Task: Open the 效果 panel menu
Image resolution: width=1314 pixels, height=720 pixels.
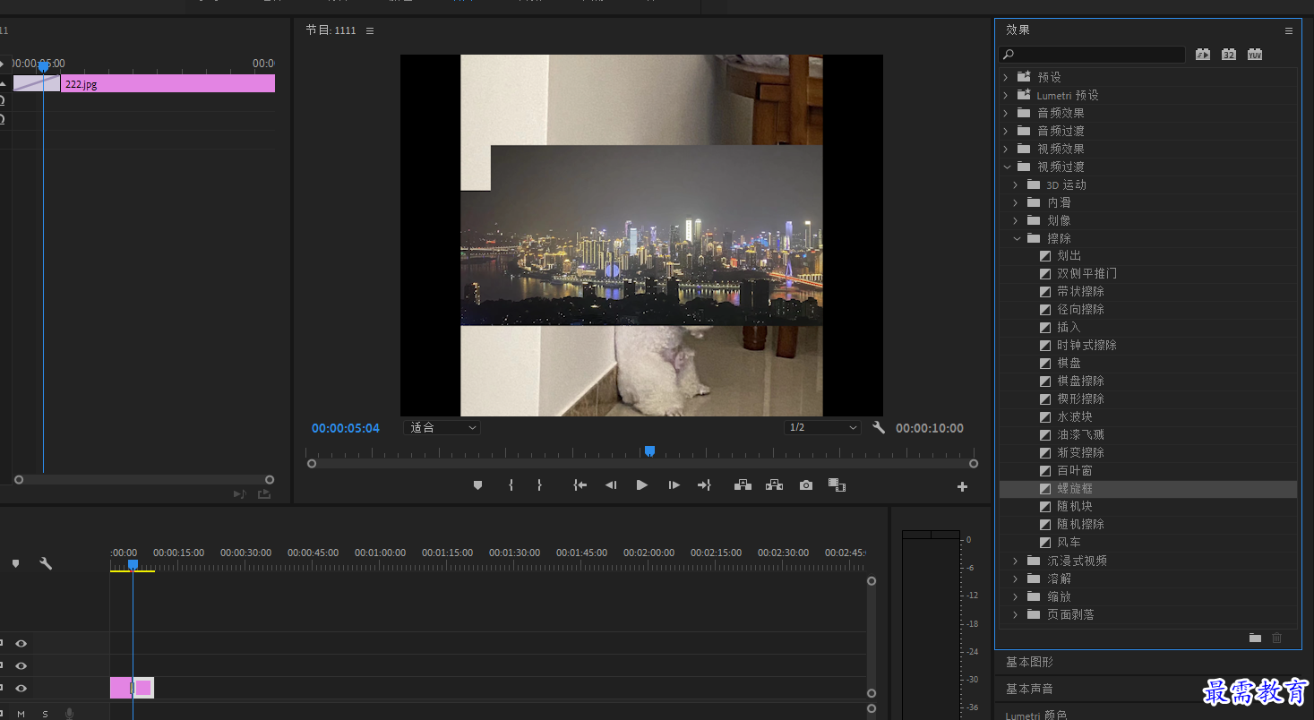Action: [1289, 30]
